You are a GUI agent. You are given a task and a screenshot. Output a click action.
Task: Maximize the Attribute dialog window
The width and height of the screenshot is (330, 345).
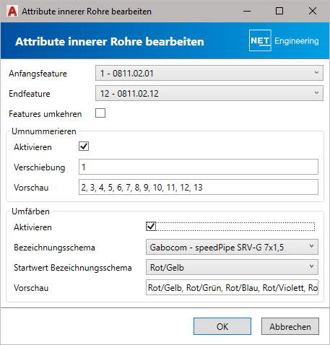(x=279, y=11)
